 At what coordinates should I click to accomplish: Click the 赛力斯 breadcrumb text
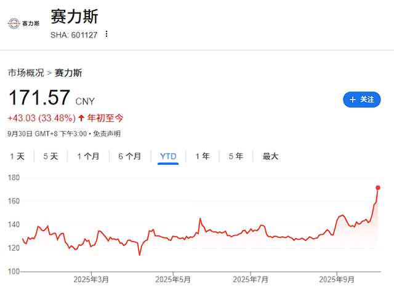click(x=68, y=73)
